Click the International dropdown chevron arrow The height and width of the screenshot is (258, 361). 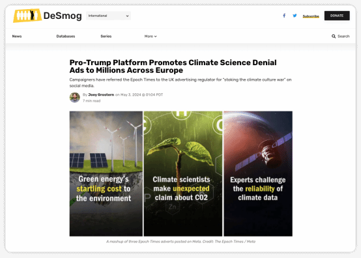click(127, 16)
